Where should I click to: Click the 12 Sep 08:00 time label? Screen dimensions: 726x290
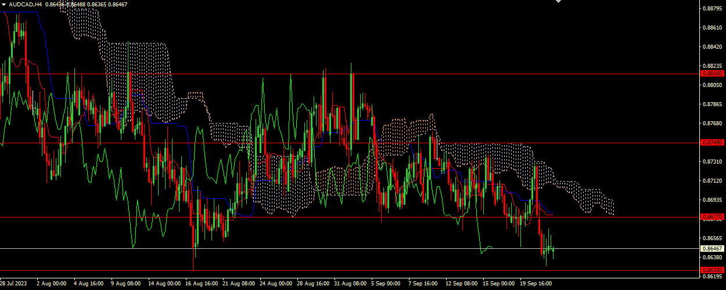[x=461, y=284]
